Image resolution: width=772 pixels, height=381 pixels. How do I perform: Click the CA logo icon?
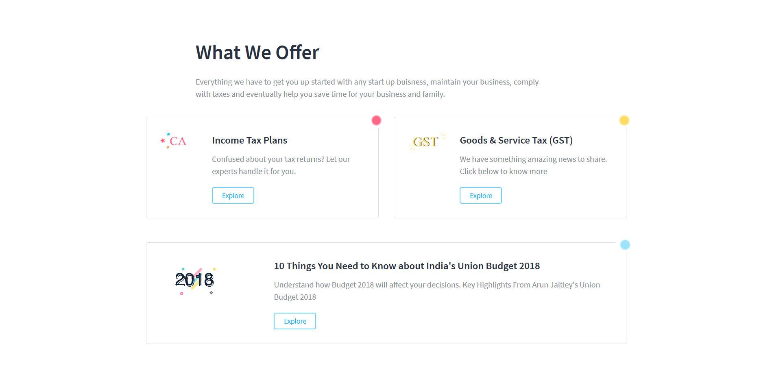[174, 141]
